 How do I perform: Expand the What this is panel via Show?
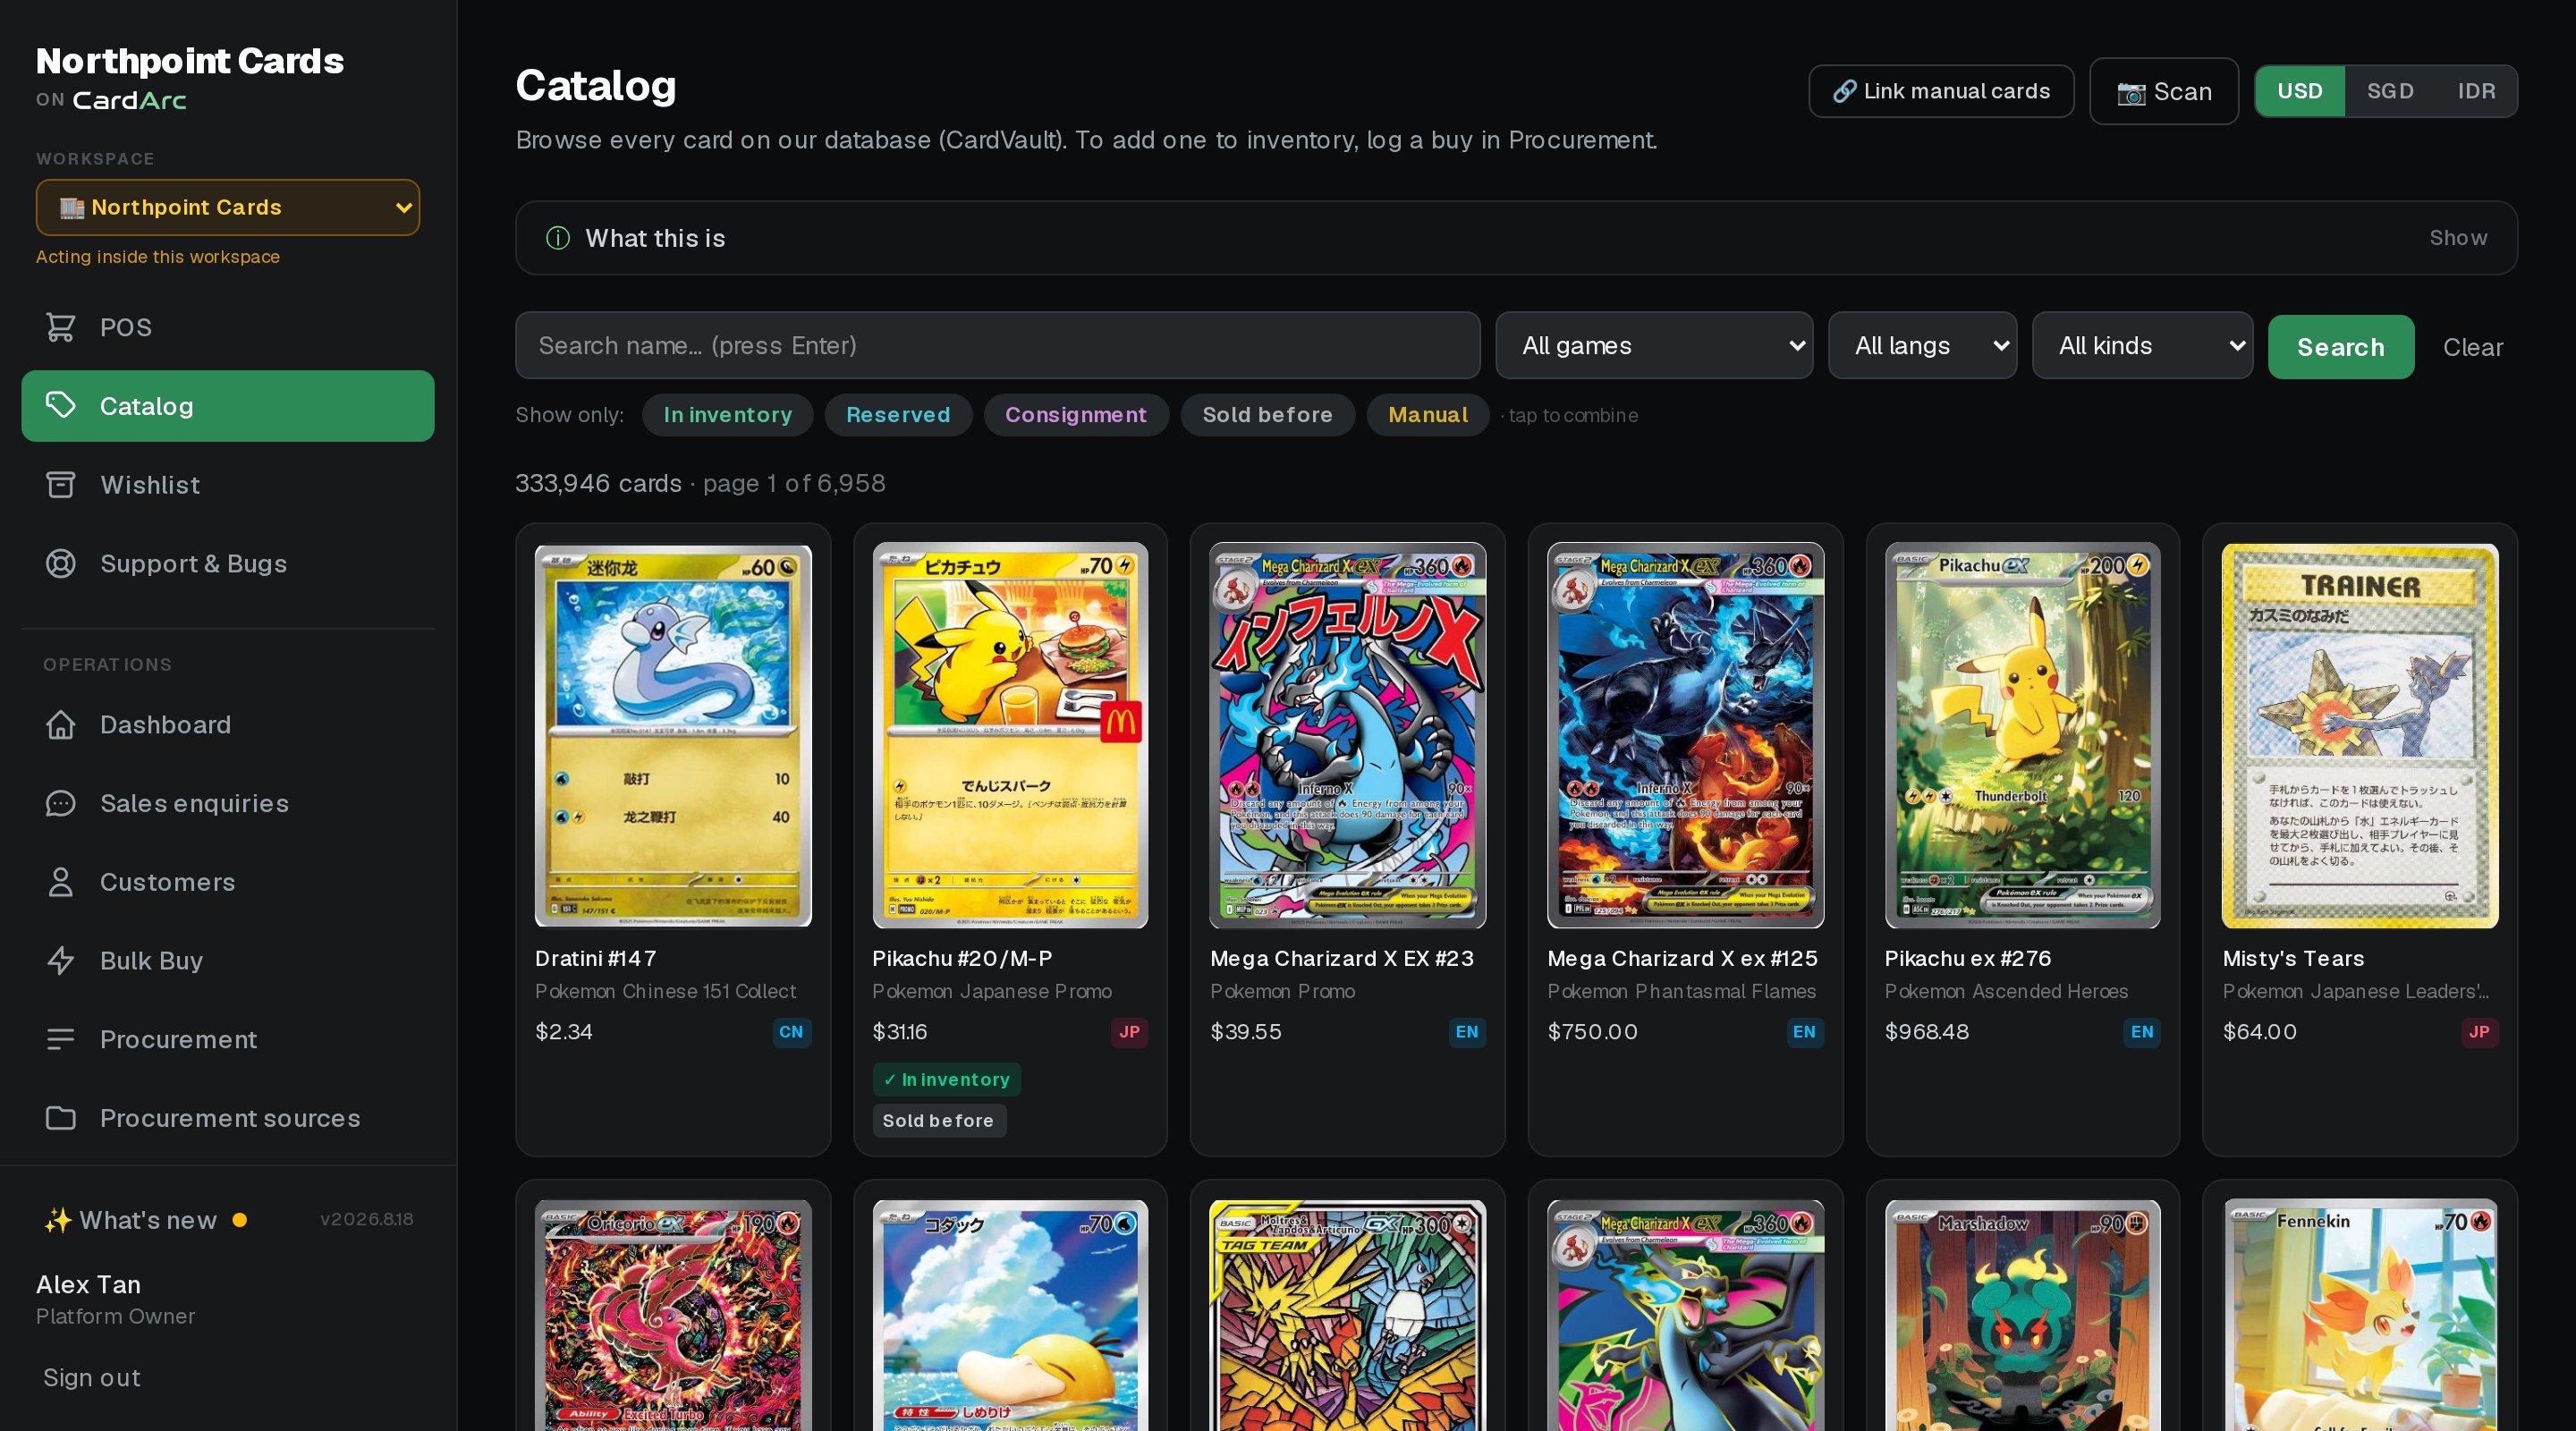(x=2458, y=238)
